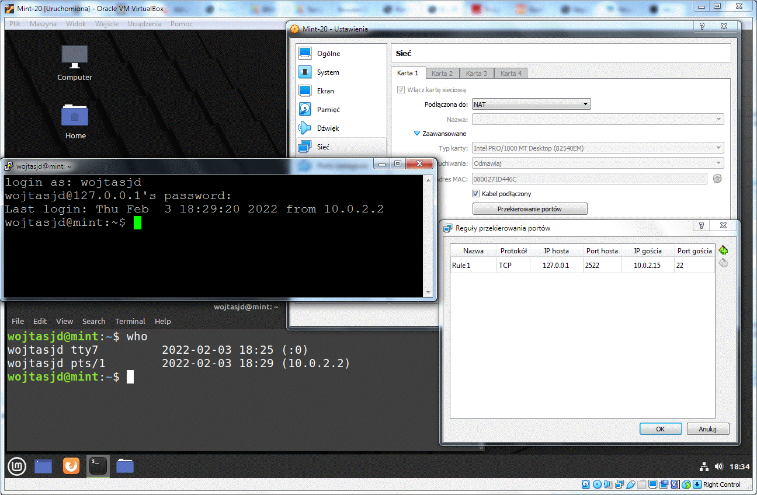Switch to the Karta 1 tab
757x495 pixels.
point(408,74)
